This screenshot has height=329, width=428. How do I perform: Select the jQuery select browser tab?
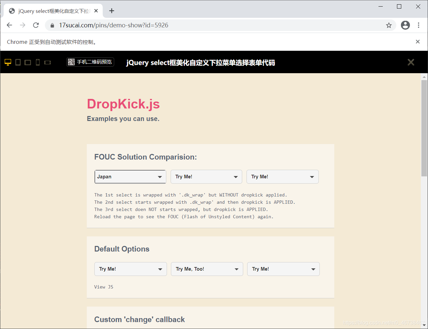point(53,11)
